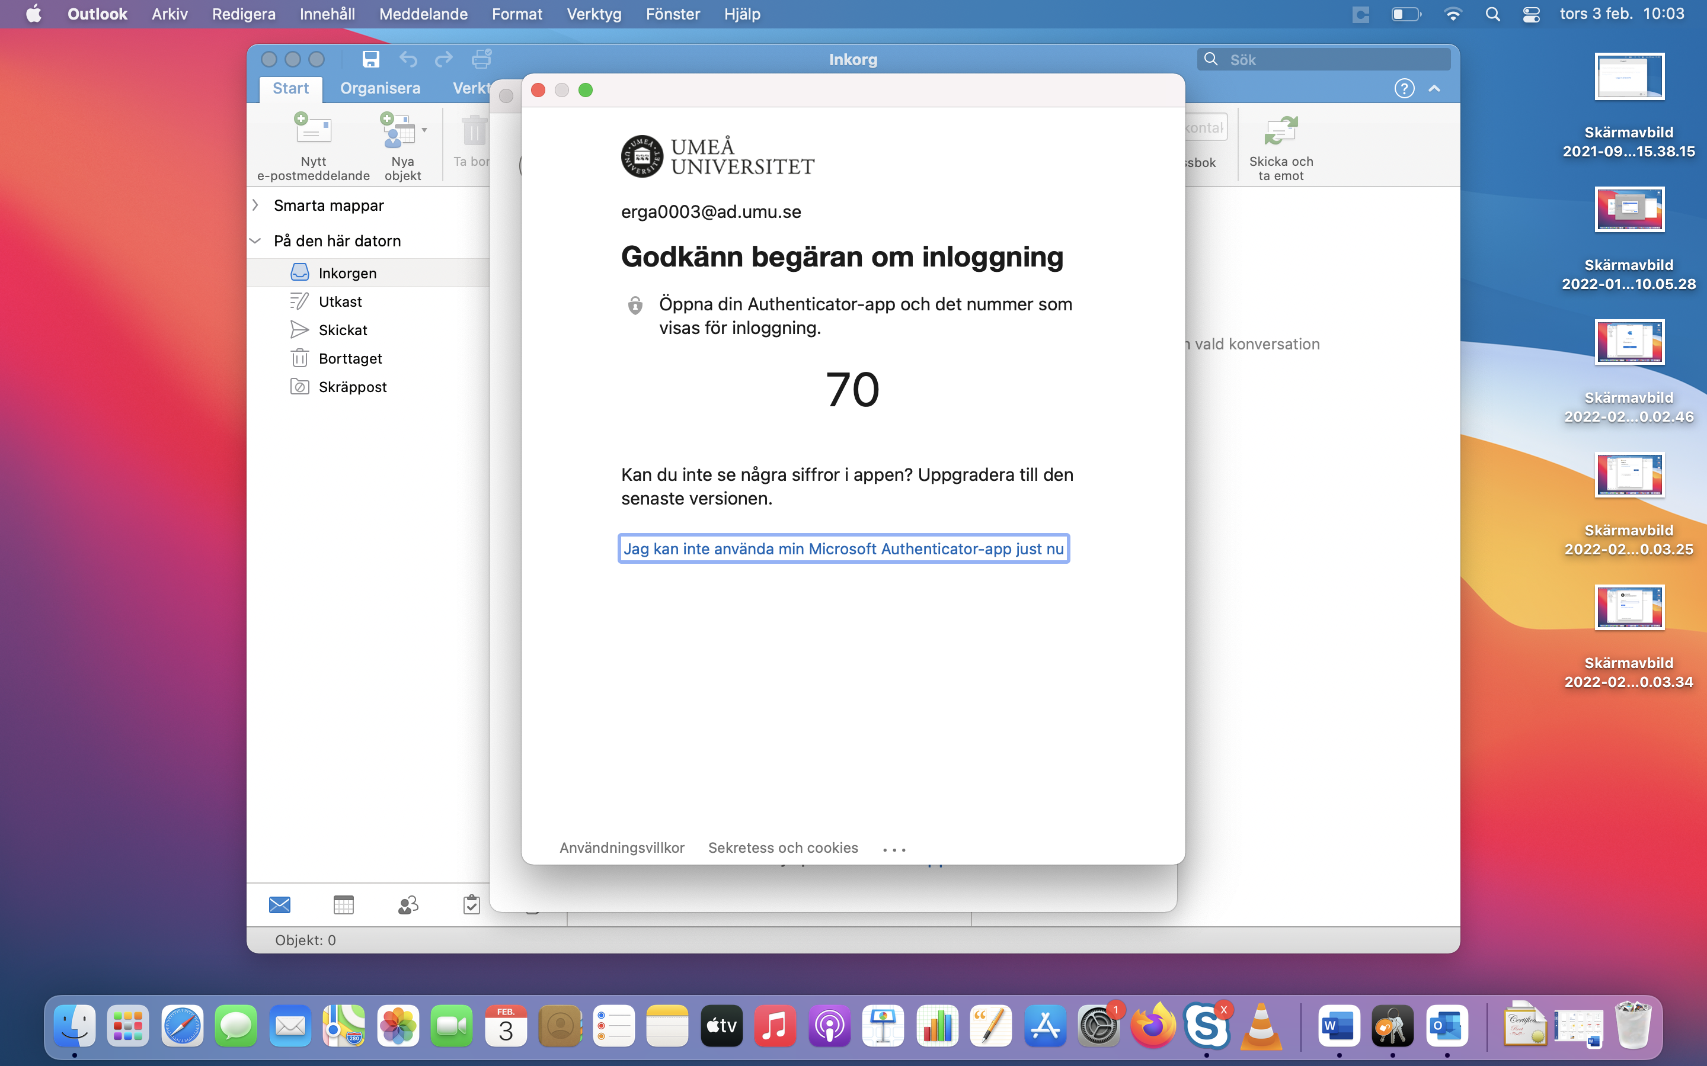
Task: Open the Innehåll menu
Action: [x=327, y=14]
